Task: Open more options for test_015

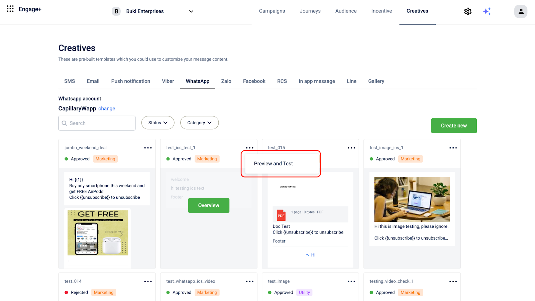Action: [351, 148]
